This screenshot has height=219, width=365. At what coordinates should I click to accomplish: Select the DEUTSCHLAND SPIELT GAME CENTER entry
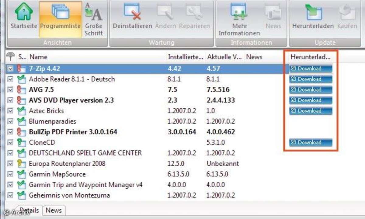coord(85,153)
